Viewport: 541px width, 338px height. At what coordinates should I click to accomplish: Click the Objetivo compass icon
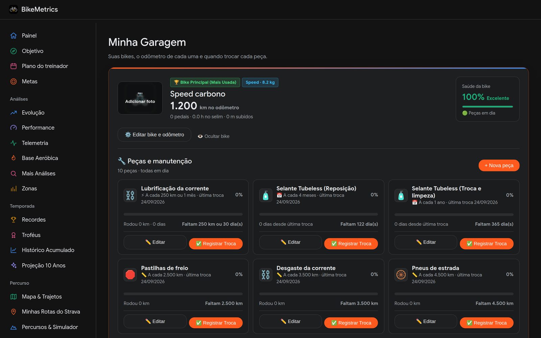point(14,51)
